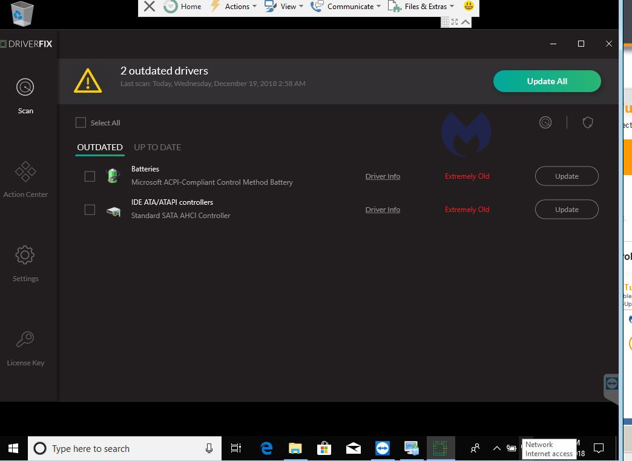This screenshot has width=632, height=461.
Task: Close the TeamViewer remote session toolbar
Action: pos(149,7)
